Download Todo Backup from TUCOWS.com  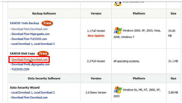[29, 39]
